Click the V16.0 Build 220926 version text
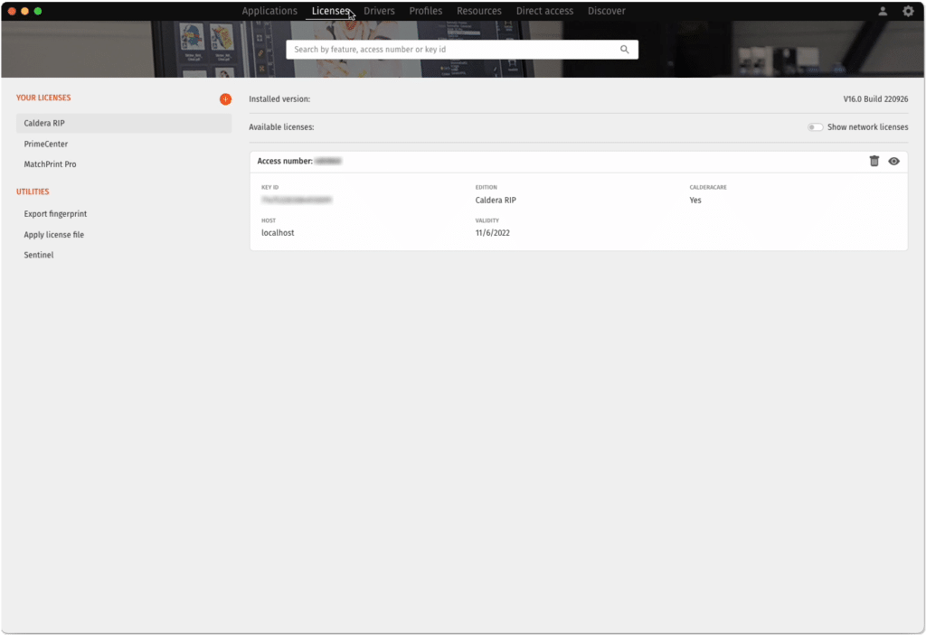This screenshot has height=635, width=926. [x=875, y=99]
